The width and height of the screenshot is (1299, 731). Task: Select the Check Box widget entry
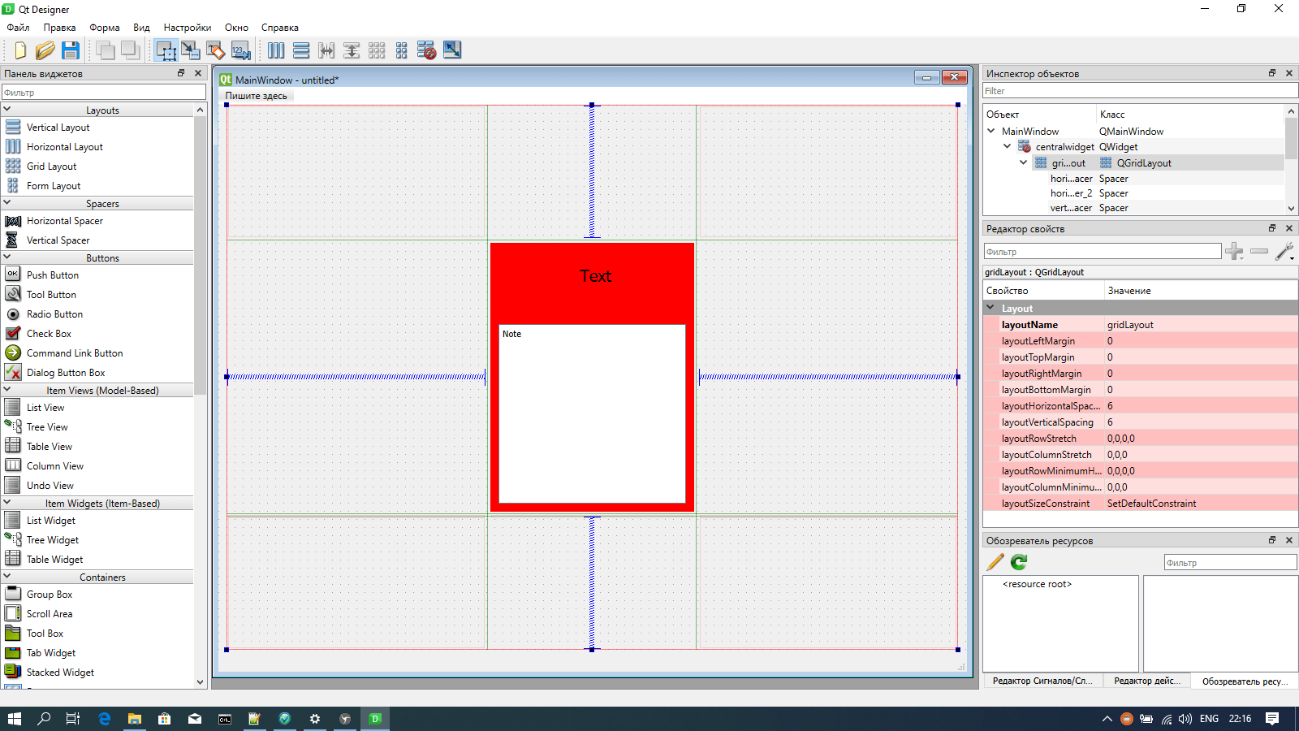(x=49, y=333)
